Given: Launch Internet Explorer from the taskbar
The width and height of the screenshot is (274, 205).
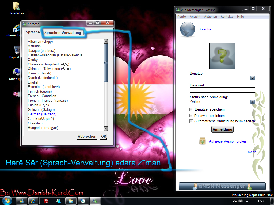Looking at the screenshot, I should (33, 201).
